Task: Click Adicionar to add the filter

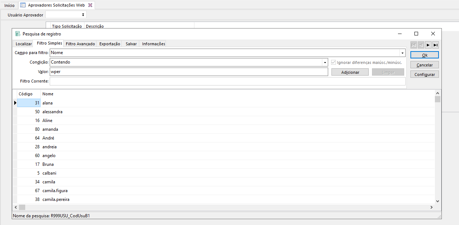Action: (x=350, y=72)
